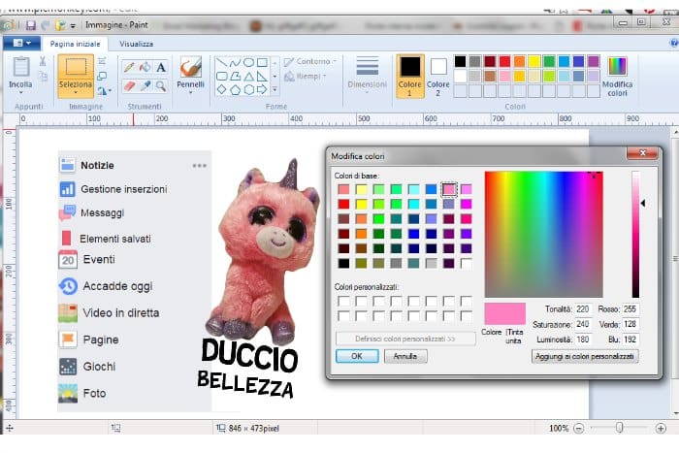
Task: Click the Undo arrow in quick access toolbar
Action: (45, 25)
